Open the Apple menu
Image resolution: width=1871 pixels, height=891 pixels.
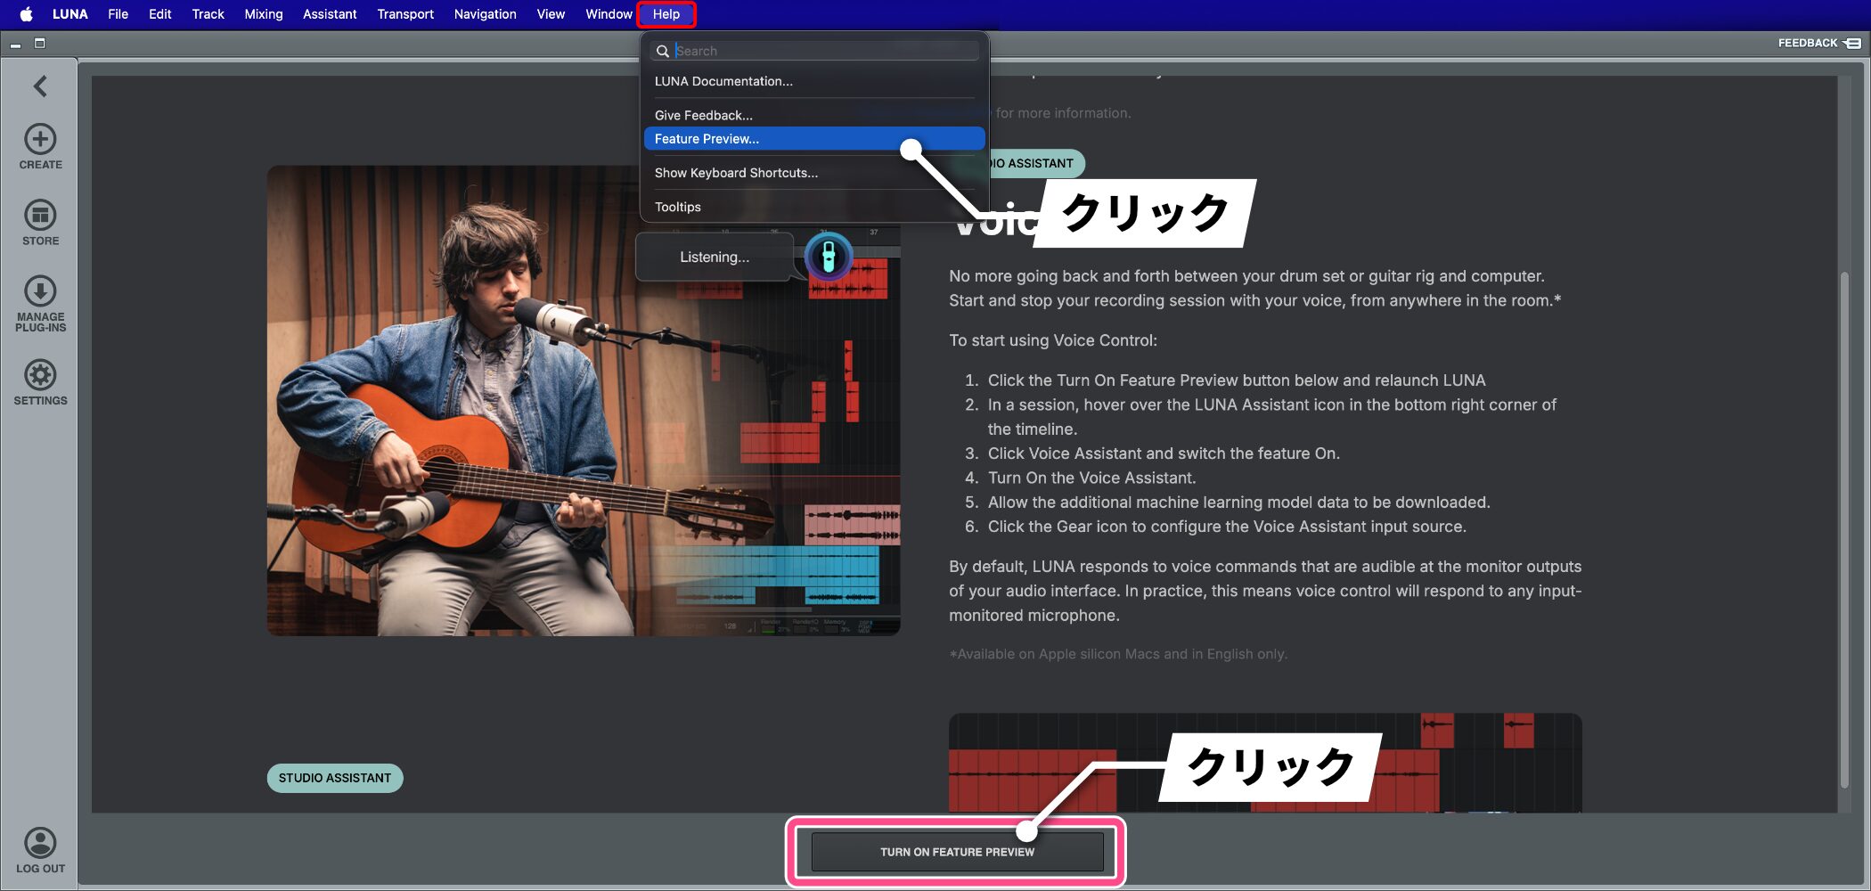(x=26, y=14)
